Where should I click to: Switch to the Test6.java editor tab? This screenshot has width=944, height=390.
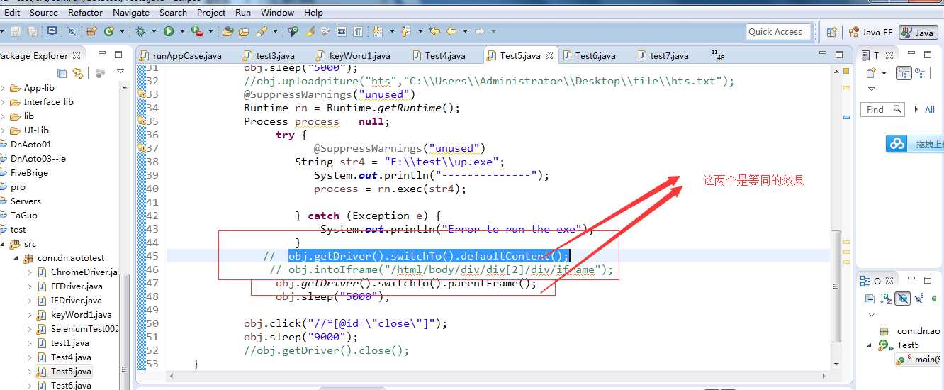click(589, 55)
